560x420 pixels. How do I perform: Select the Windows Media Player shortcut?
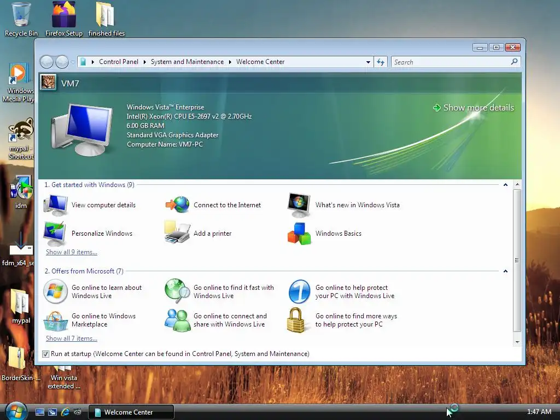18,83
